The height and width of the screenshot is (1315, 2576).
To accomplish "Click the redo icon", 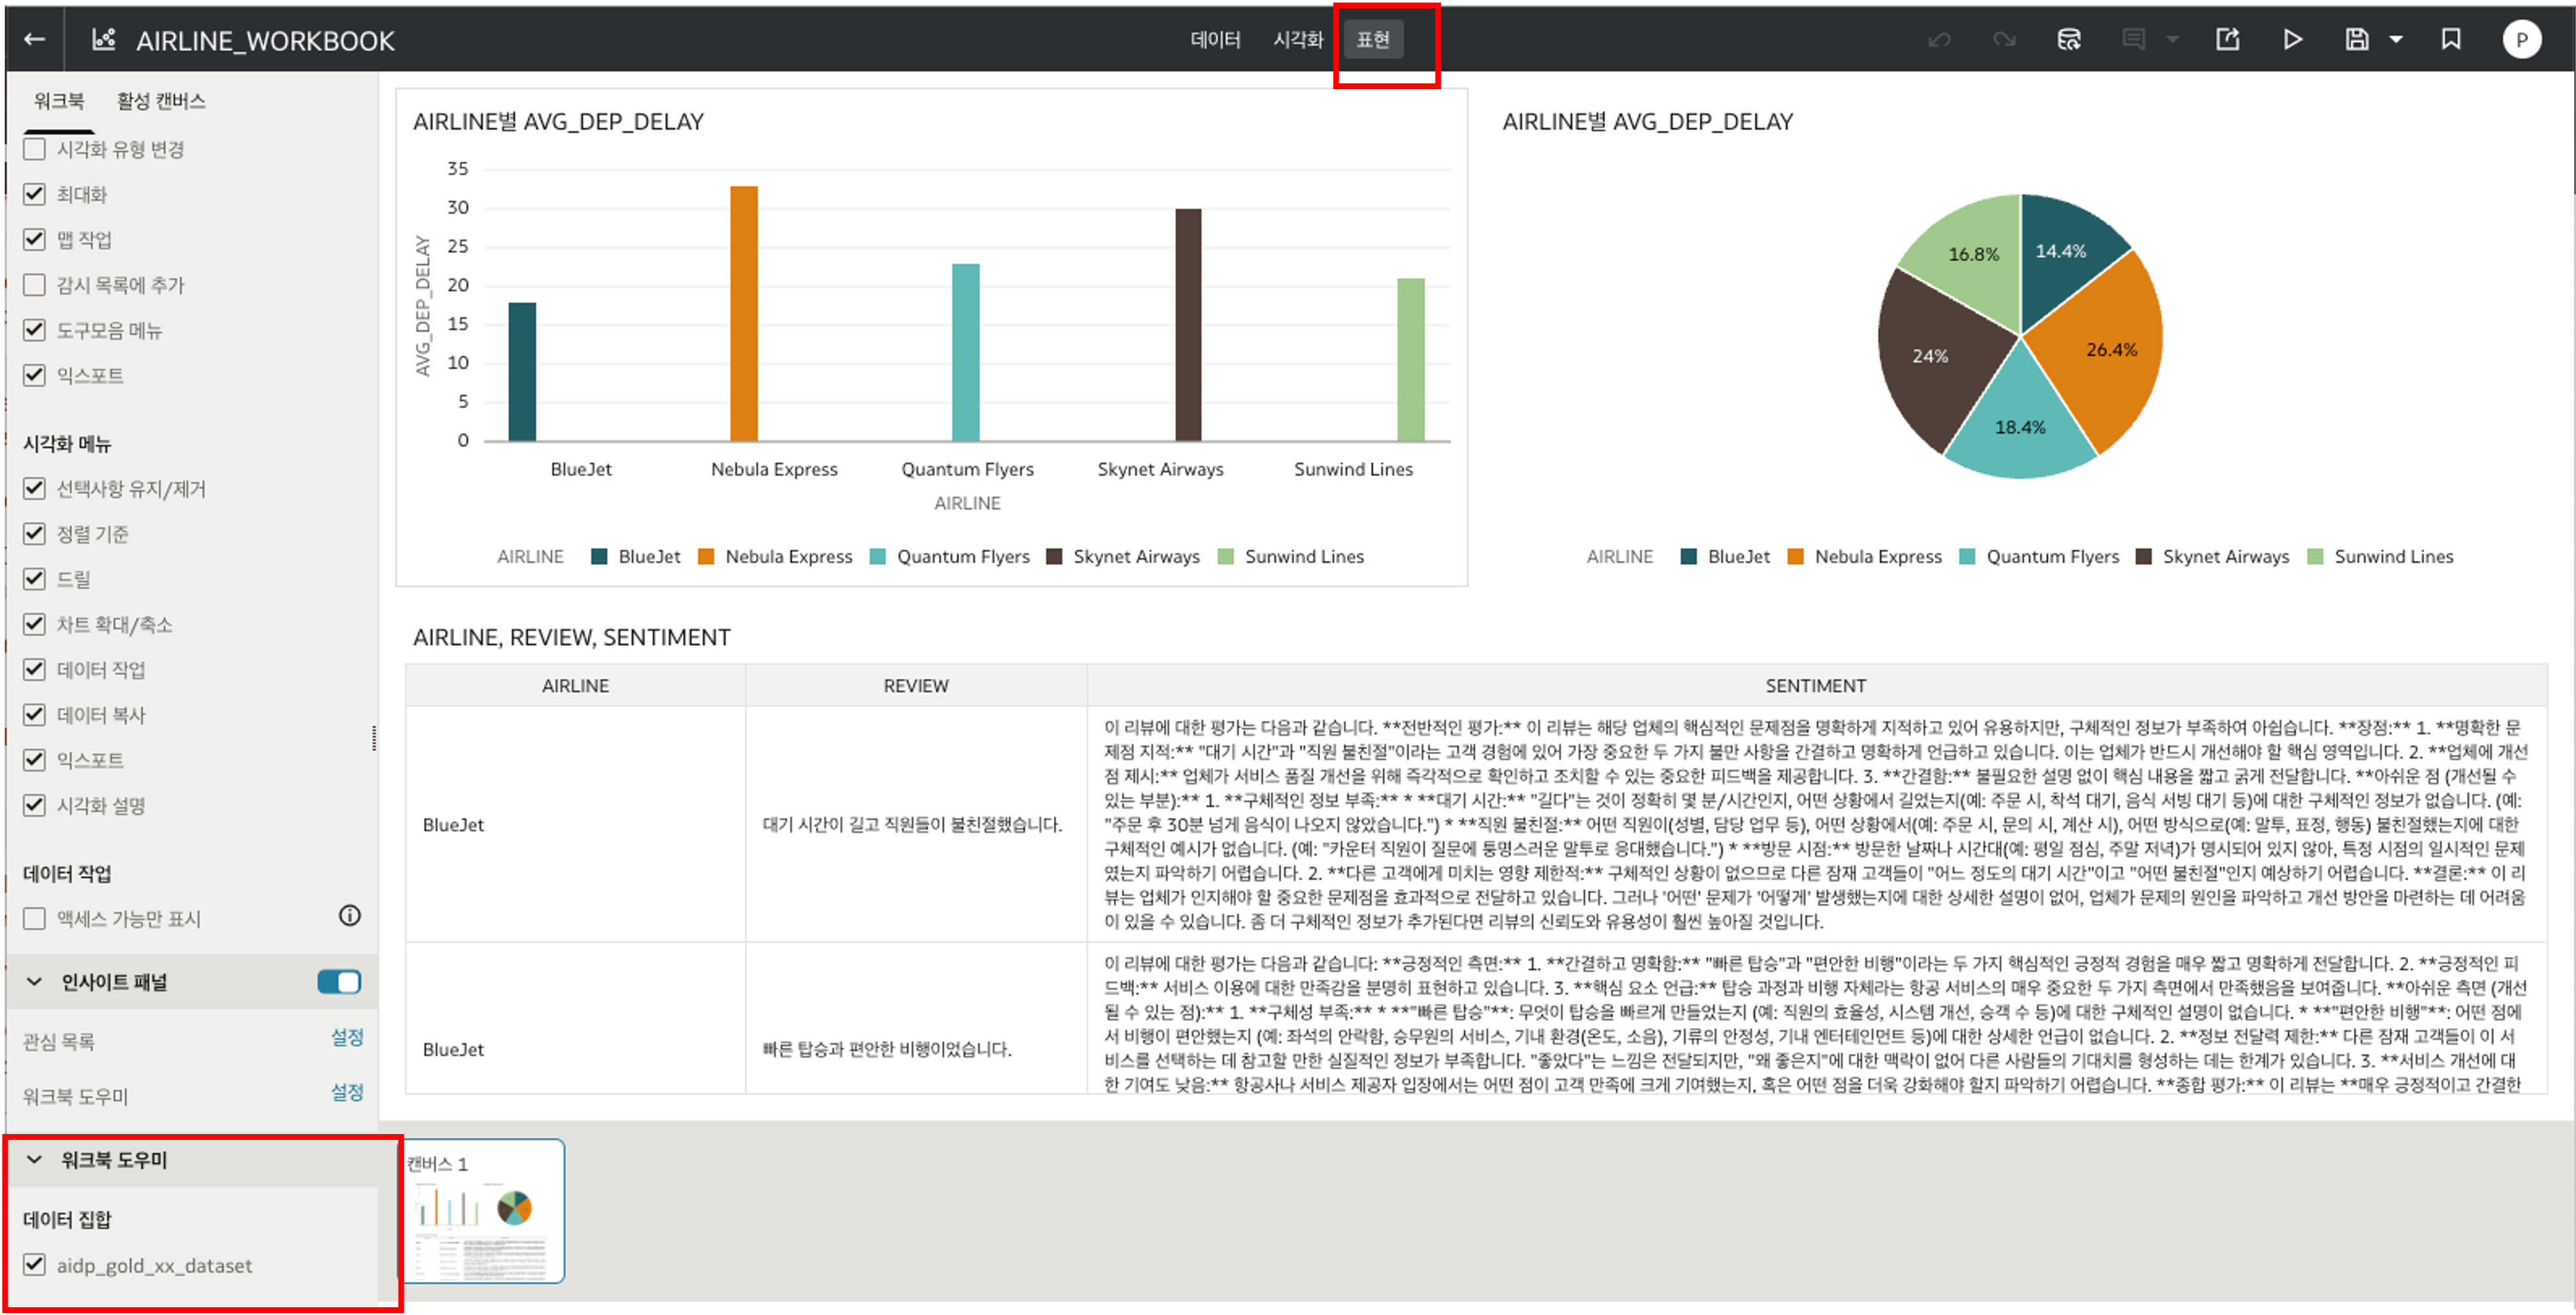I will point(2004,40).
